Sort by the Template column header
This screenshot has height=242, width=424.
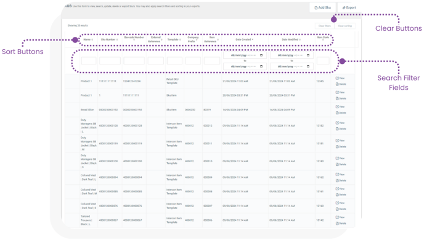click(174, 39)
